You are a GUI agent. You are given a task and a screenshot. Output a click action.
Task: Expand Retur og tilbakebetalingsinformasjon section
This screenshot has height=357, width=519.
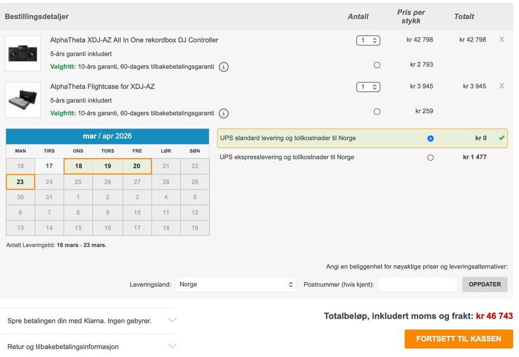click(x=89, y=346)
